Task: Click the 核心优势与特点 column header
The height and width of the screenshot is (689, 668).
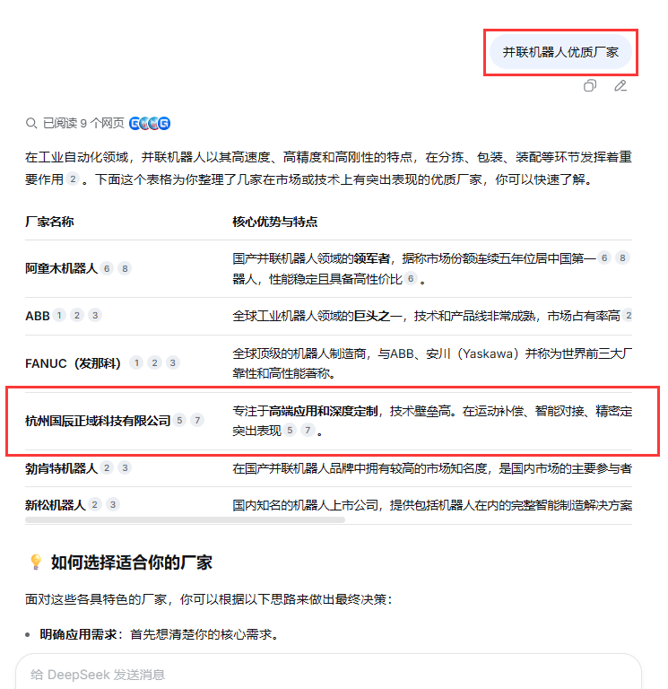Action: (275, 222)
